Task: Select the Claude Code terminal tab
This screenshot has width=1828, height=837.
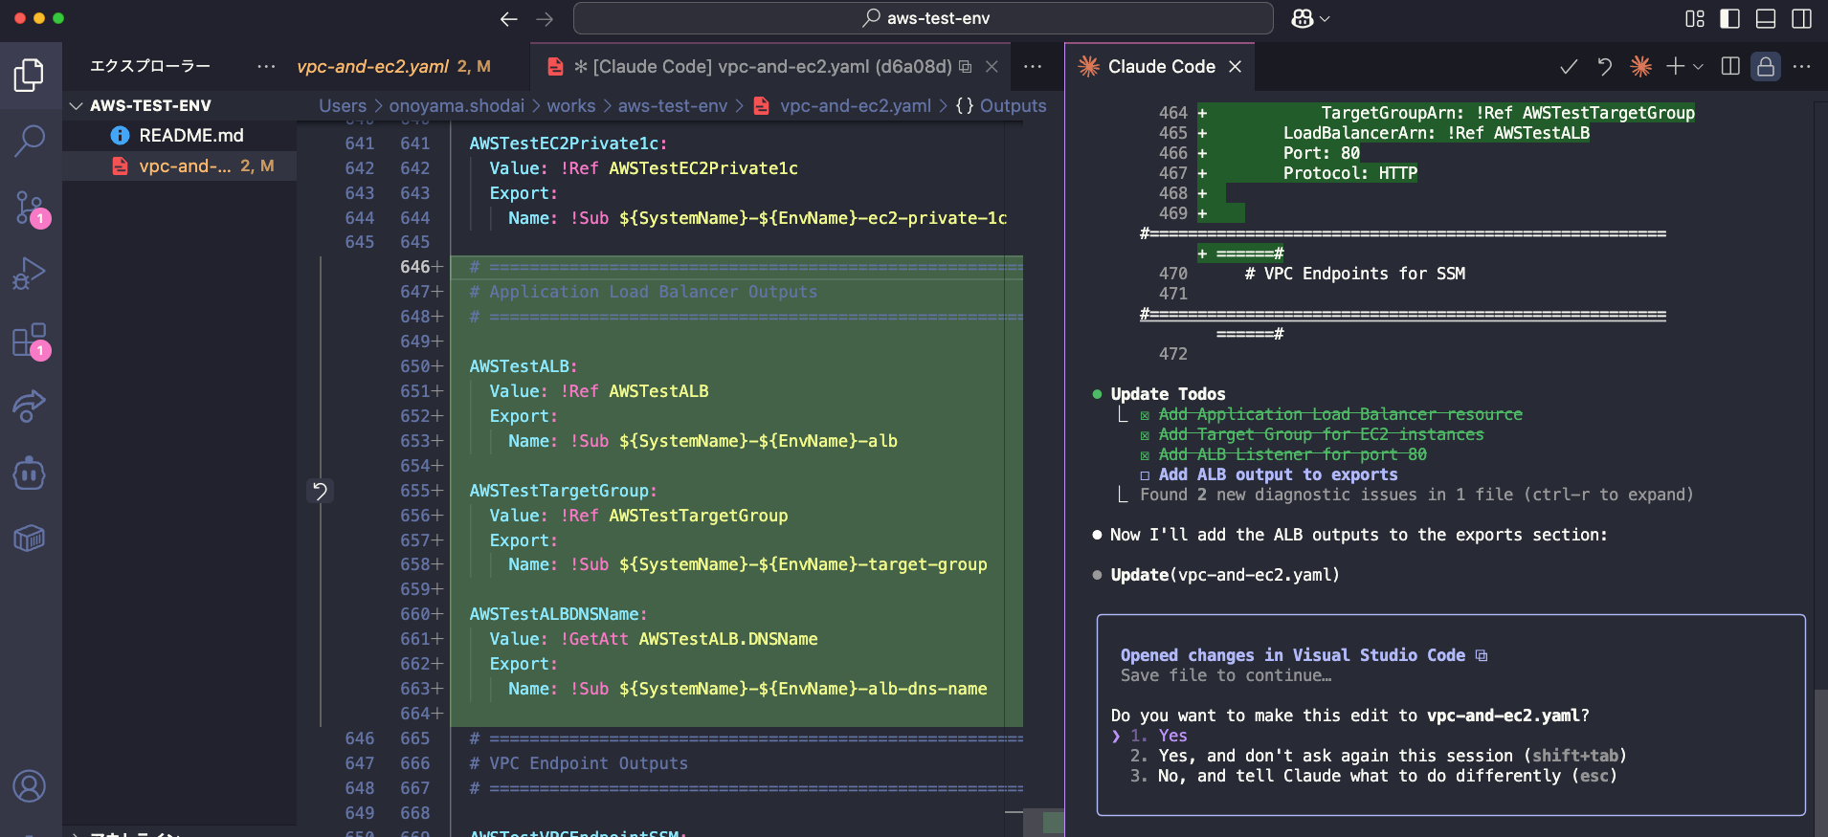Action: pos(1160,66)
